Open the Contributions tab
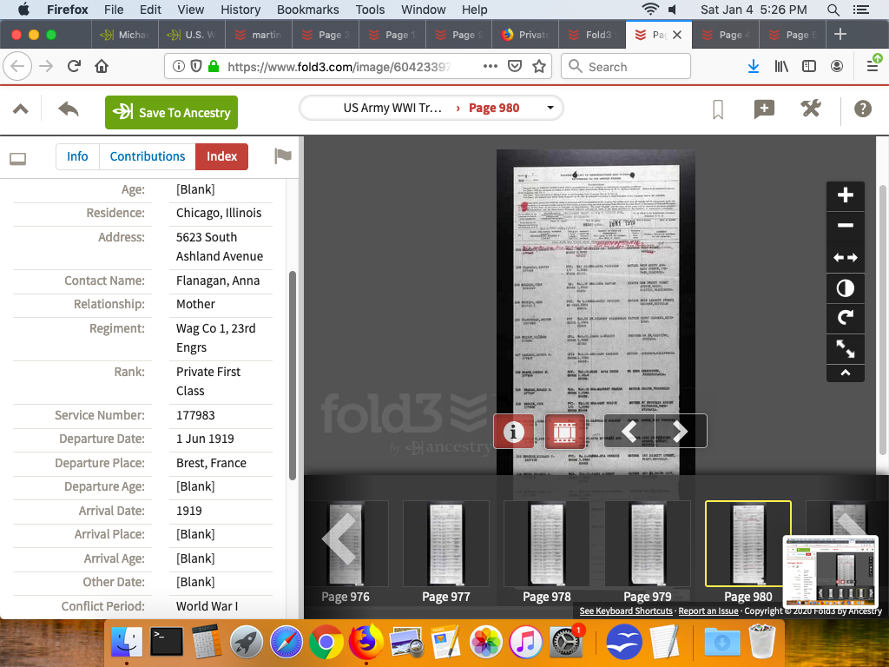Viewport: 889px width, 667px height. pos(148,156)
